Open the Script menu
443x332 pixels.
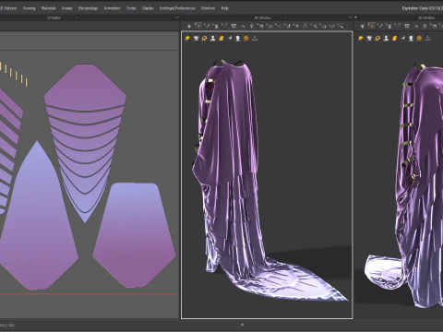pos(131,8)
